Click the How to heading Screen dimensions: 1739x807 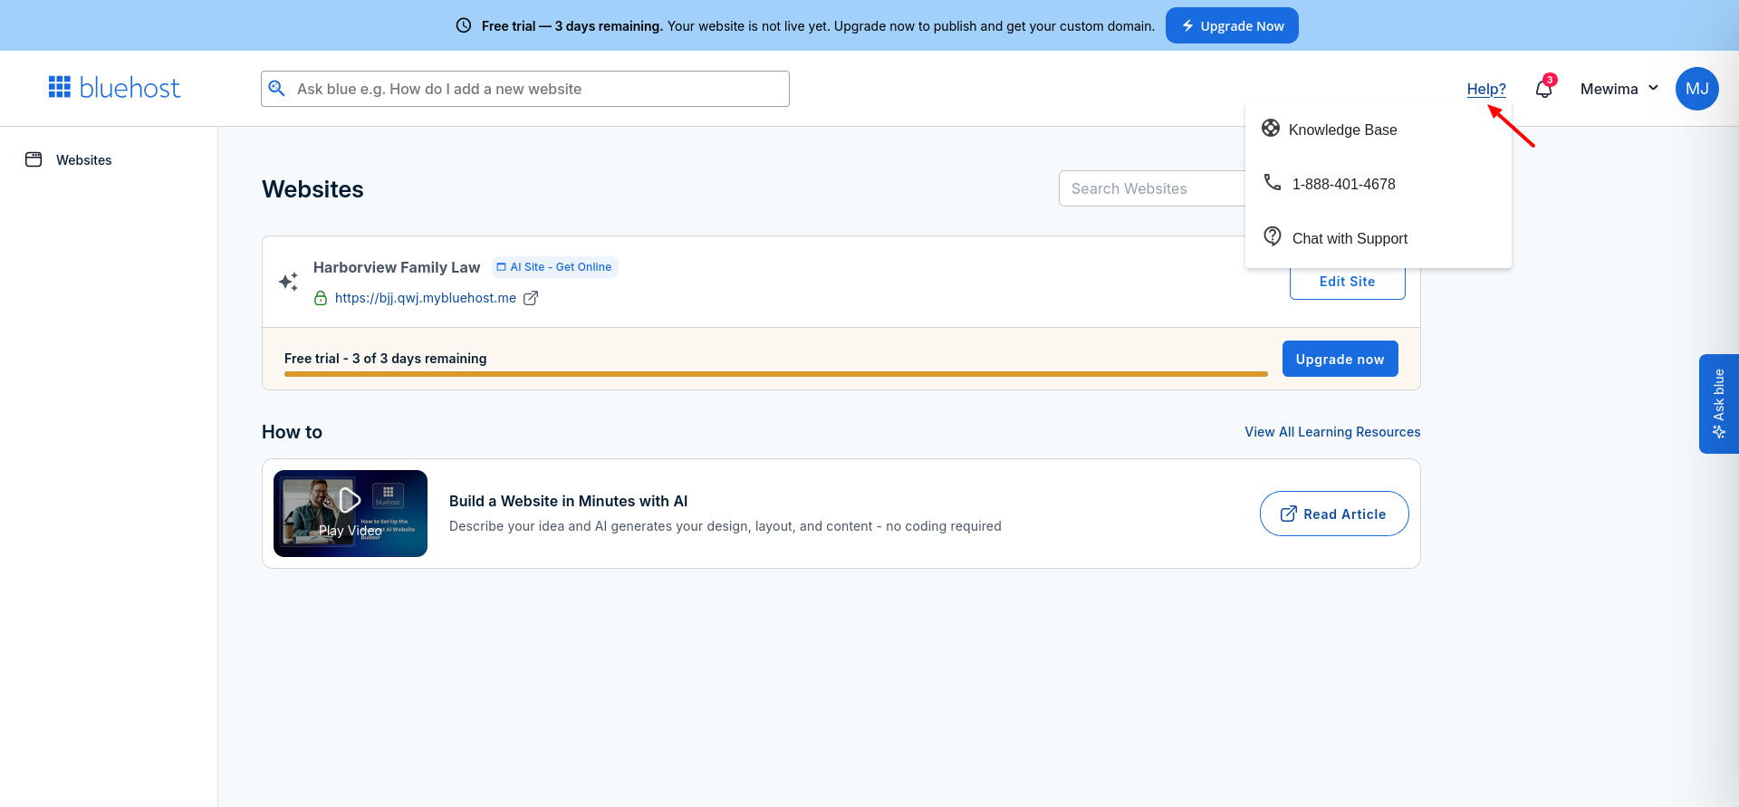(292, 432)
